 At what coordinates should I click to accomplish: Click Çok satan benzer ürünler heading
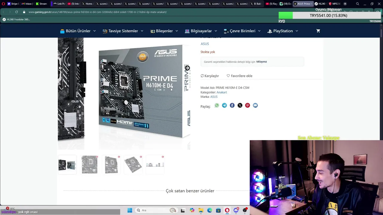pos(190,191)
